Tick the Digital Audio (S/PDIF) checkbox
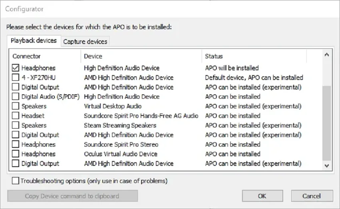 click(x=15, y=96)
